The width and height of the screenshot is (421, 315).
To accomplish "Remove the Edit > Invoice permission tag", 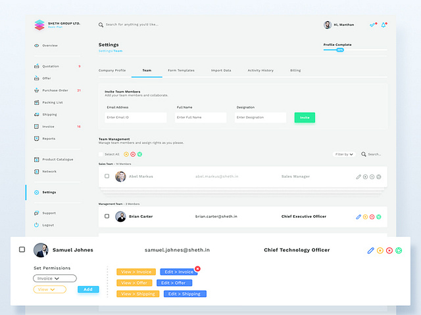I will click(197, 268).
